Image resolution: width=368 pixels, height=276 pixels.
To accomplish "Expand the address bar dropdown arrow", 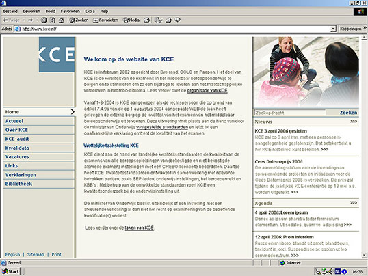I will coord(333,29).
